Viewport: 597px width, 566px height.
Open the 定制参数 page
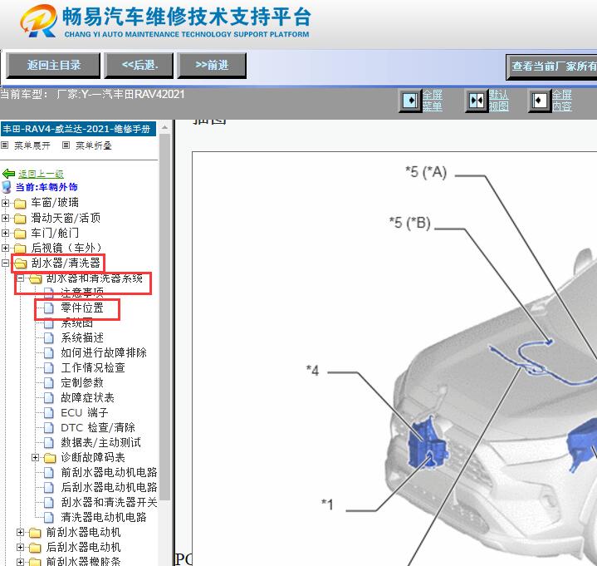pos(82,382)
